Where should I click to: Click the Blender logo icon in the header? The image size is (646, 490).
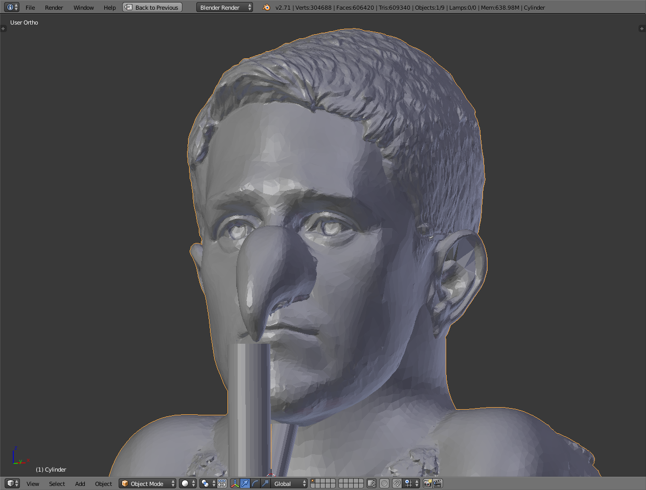266,8
